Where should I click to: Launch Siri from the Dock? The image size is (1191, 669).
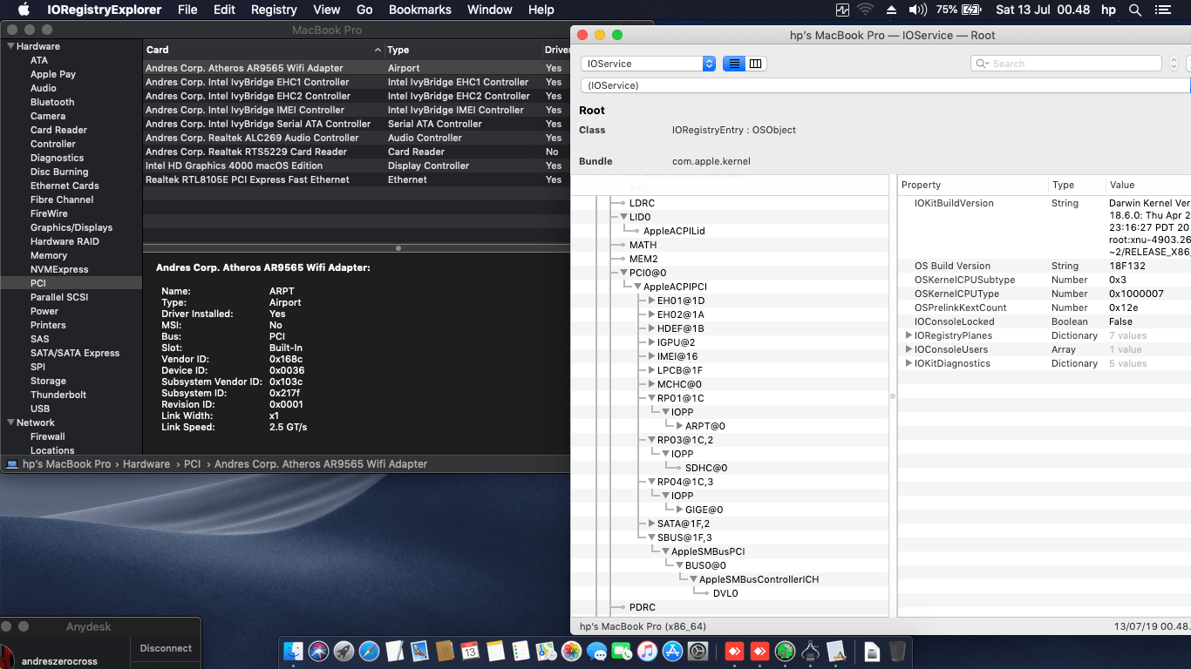[x=318, y=651]
